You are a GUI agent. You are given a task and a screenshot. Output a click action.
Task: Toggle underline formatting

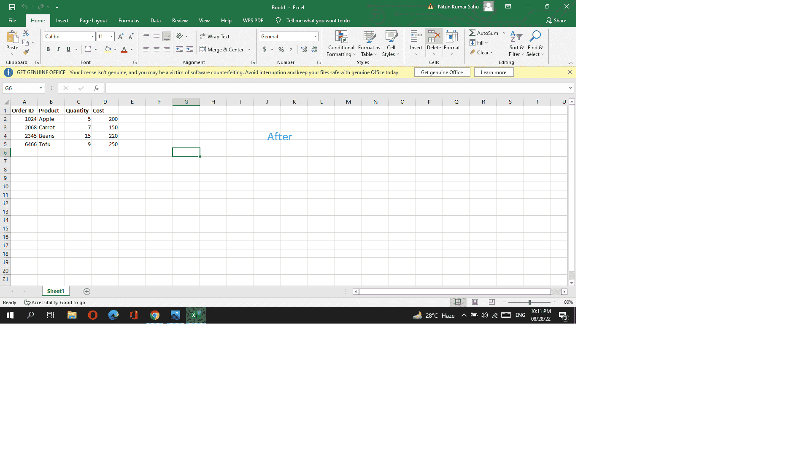[x=68, y=49]
